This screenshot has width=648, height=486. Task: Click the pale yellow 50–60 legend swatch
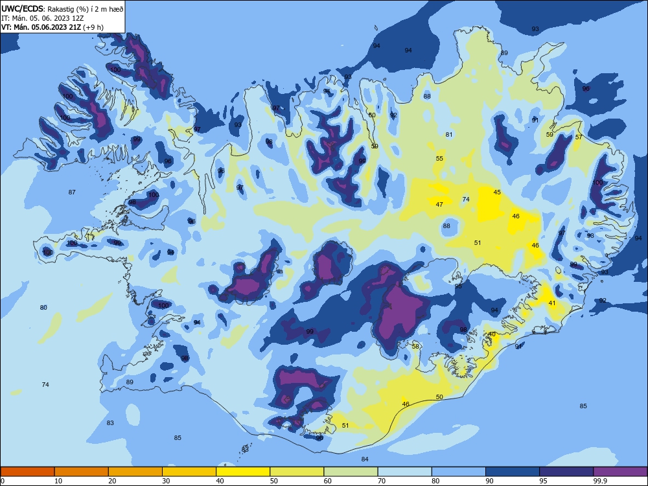297,472
